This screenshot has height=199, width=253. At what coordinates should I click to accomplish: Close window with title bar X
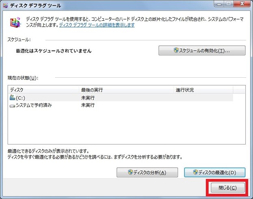tap(242, 4)
